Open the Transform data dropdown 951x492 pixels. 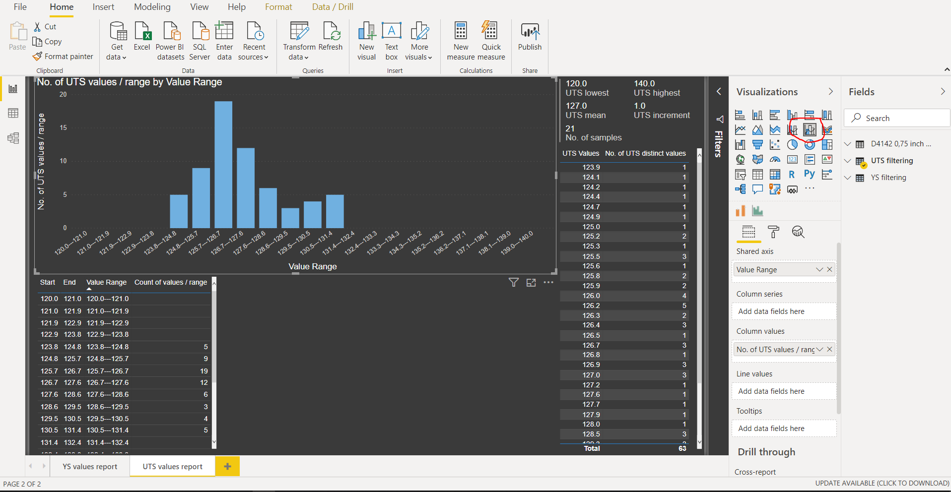299,41
